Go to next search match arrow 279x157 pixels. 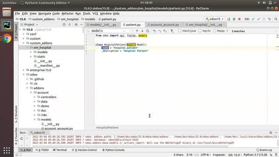143,31
